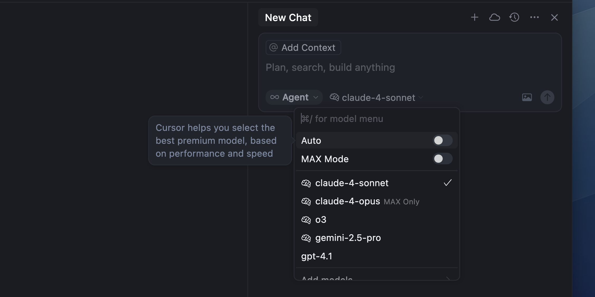
Task: Open the cloud background agents icon
Action: point(495,17)
